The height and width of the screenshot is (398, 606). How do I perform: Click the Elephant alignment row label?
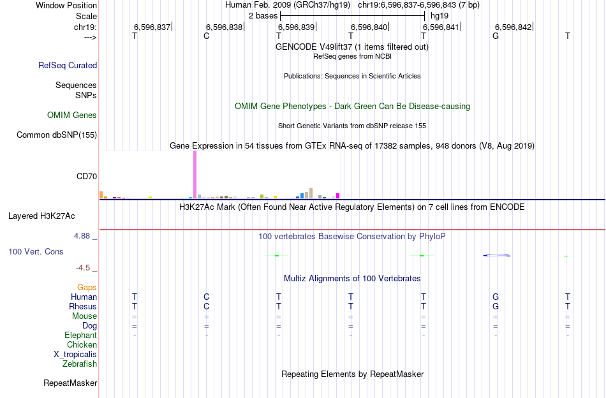[80, 335]
